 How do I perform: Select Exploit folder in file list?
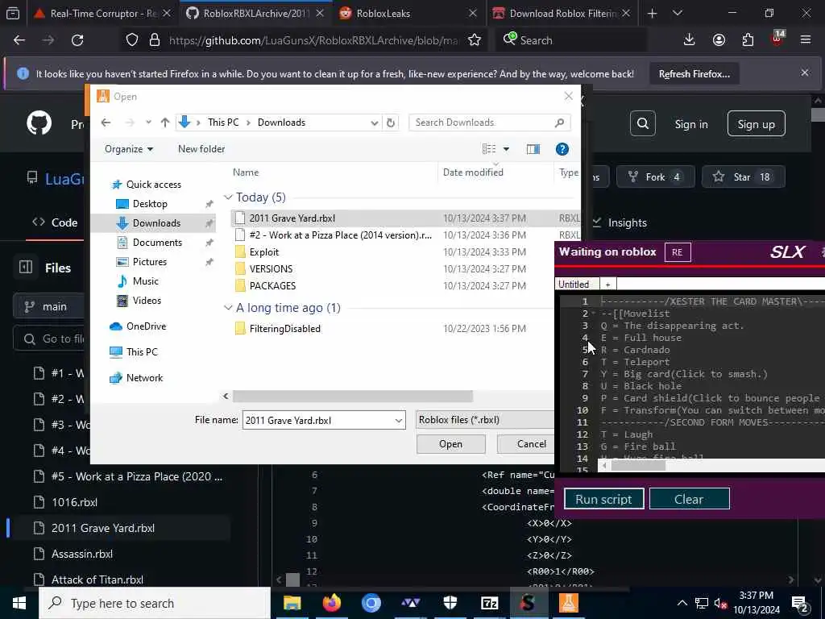point(264,252)
